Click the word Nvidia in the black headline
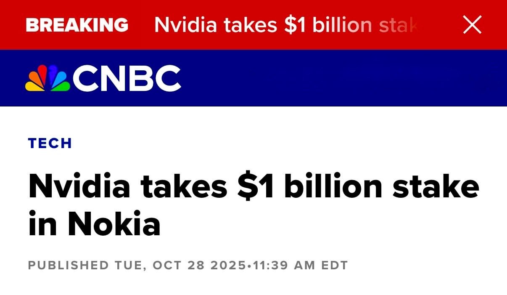The image size is (507, 295). coord(79,185)
